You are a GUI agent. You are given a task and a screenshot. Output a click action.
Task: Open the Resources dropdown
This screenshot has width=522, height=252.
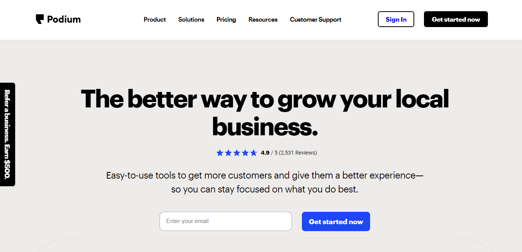(x=263, y=19)
